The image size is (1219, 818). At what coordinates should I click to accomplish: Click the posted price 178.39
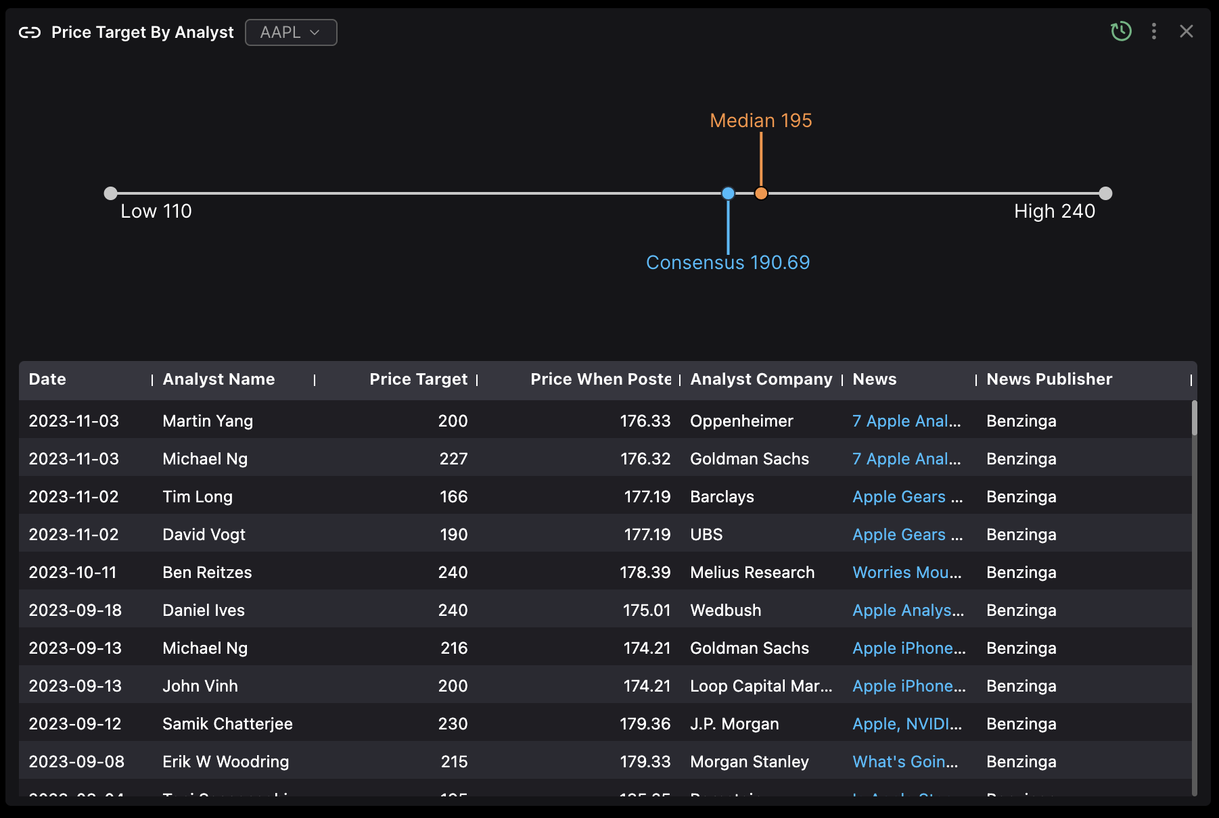(645, 573)
